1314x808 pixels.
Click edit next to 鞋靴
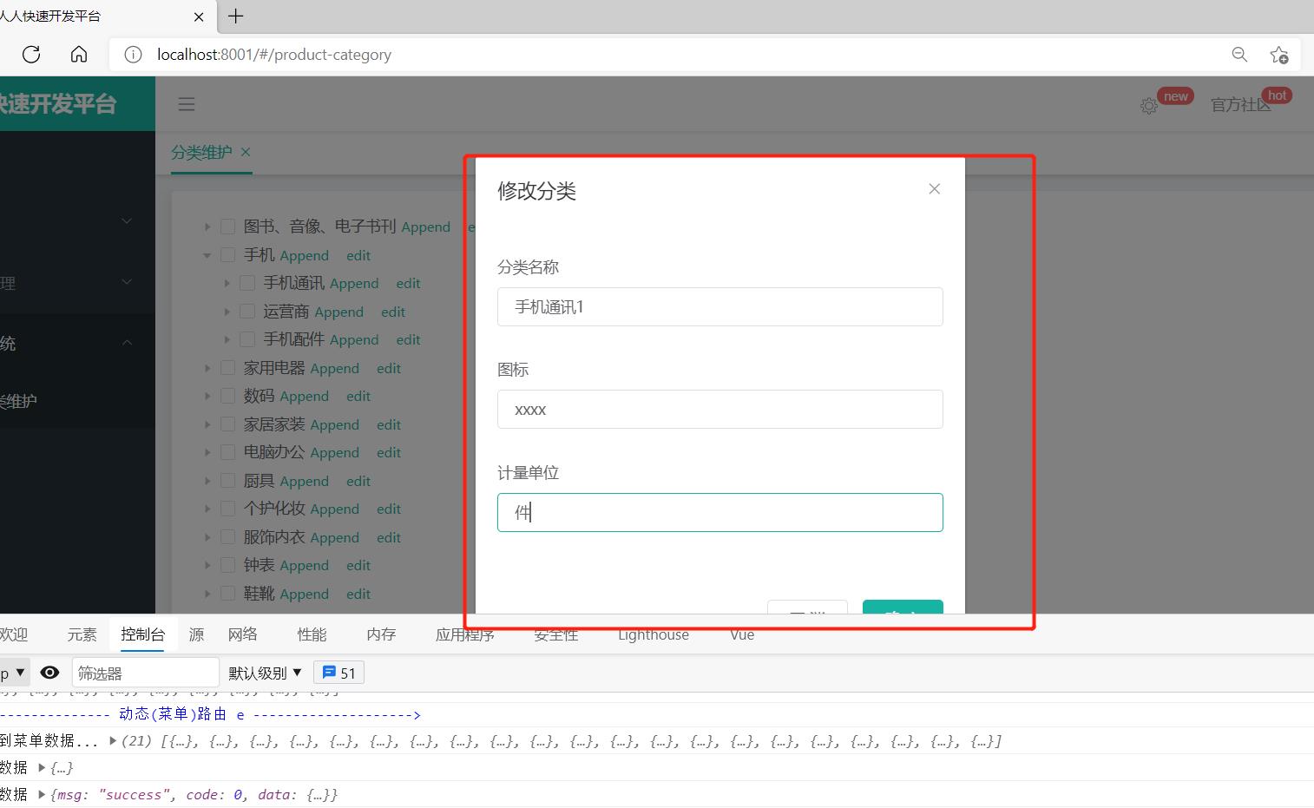coord(358,594)
